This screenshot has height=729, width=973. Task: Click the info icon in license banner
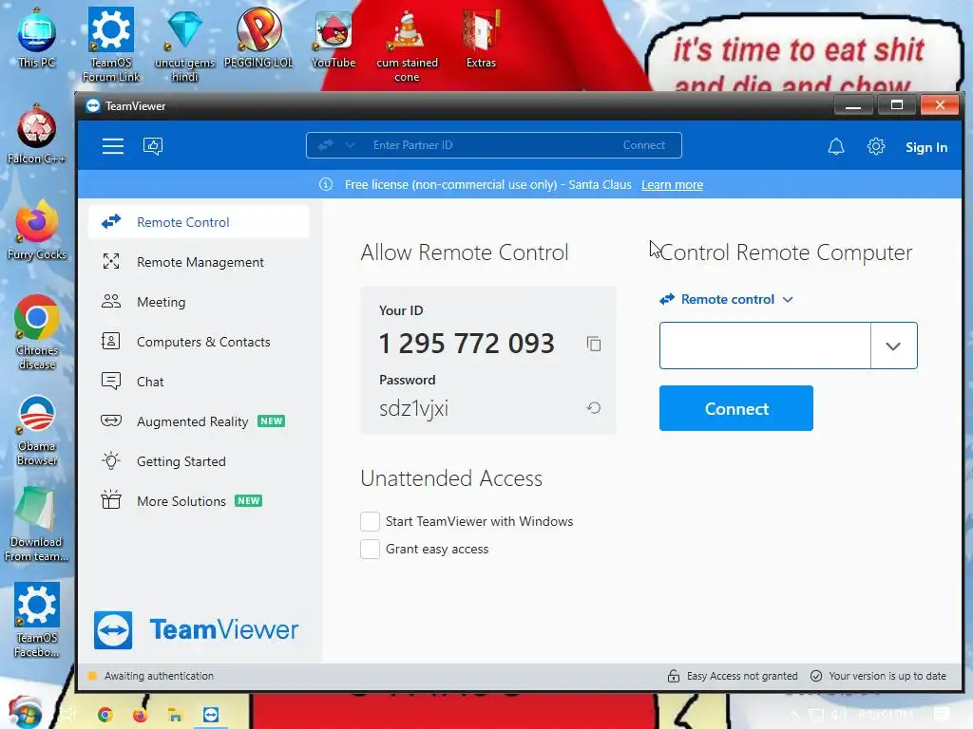tap(326, 185)
